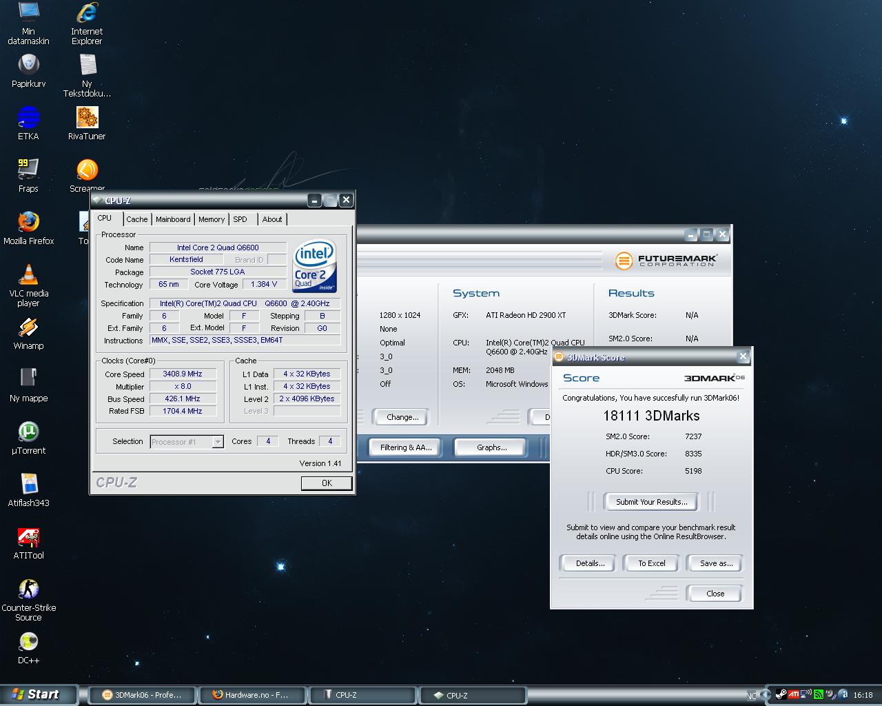Open the Processor #1 selection dropdown
The height and width of the screenshot is (706, 882).
click(187, 442)
